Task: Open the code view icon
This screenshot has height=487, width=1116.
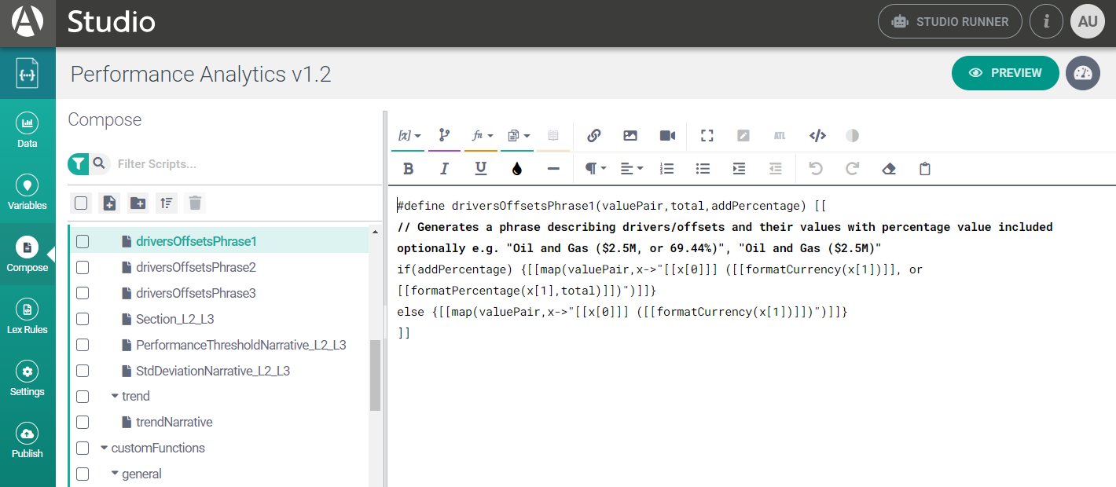Action: tap(817, 135)
